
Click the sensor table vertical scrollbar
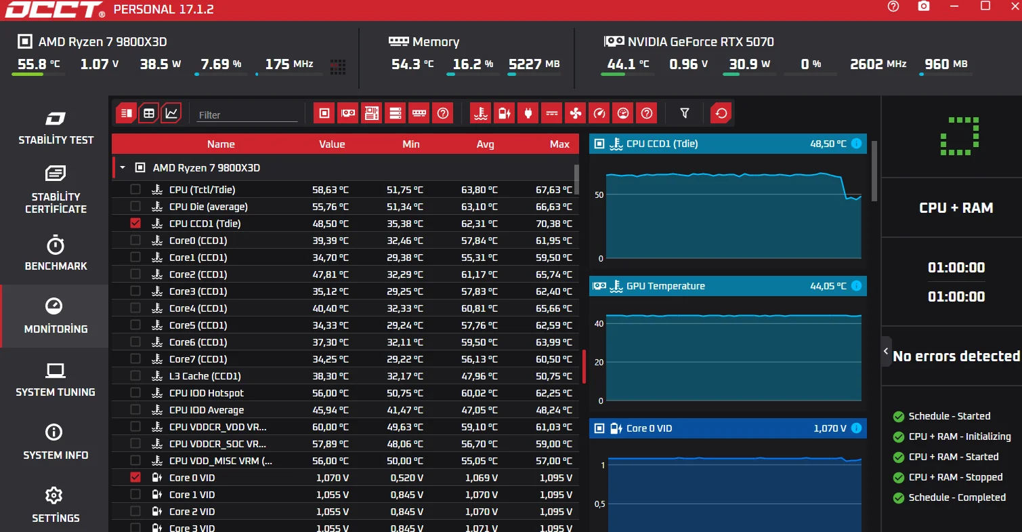(x=576, y=179)
